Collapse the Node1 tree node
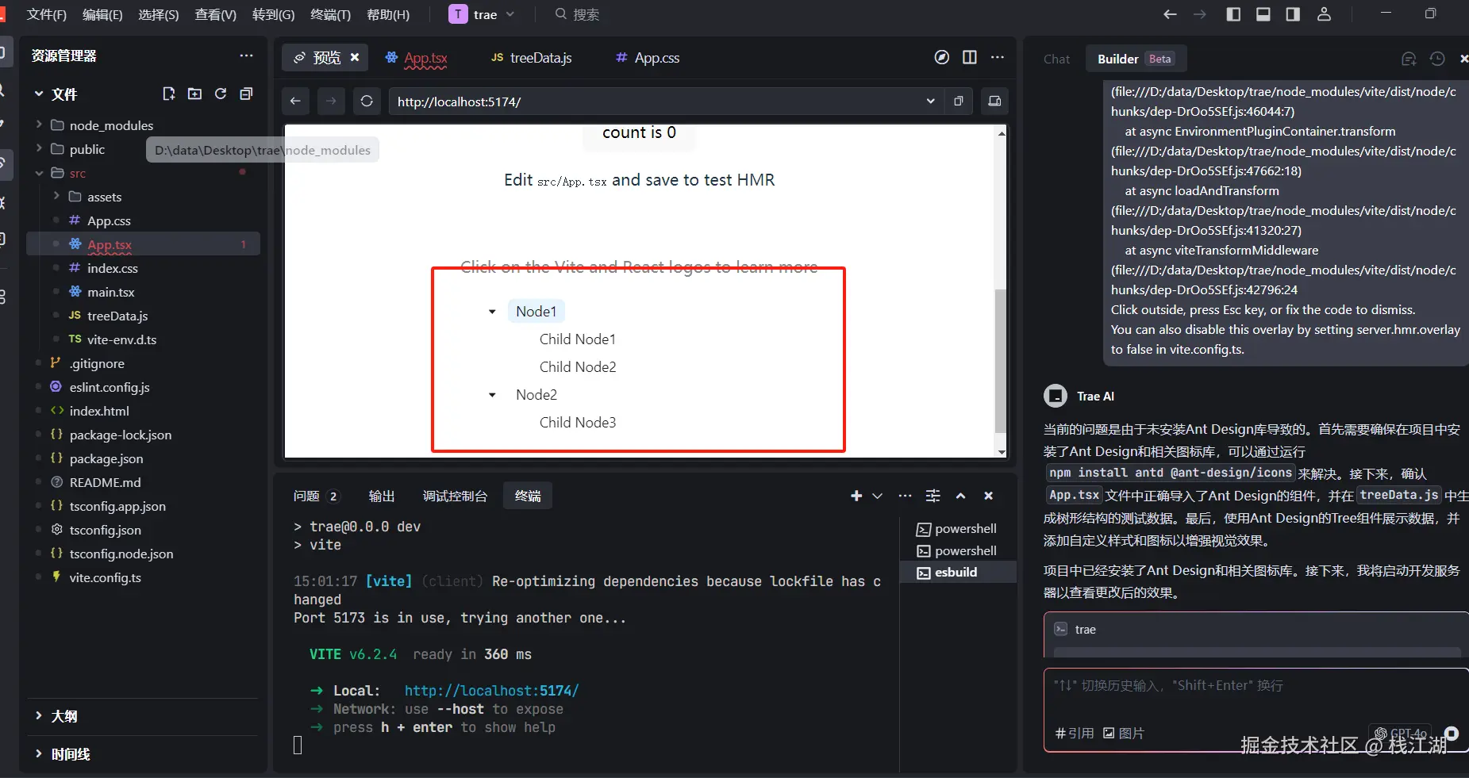 (492, 312)
